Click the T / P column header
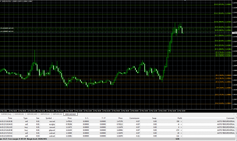 click(104, 118)
